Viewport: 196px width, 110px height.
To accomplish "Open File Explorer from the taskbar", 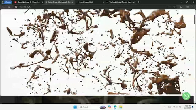I will [120, 107].
